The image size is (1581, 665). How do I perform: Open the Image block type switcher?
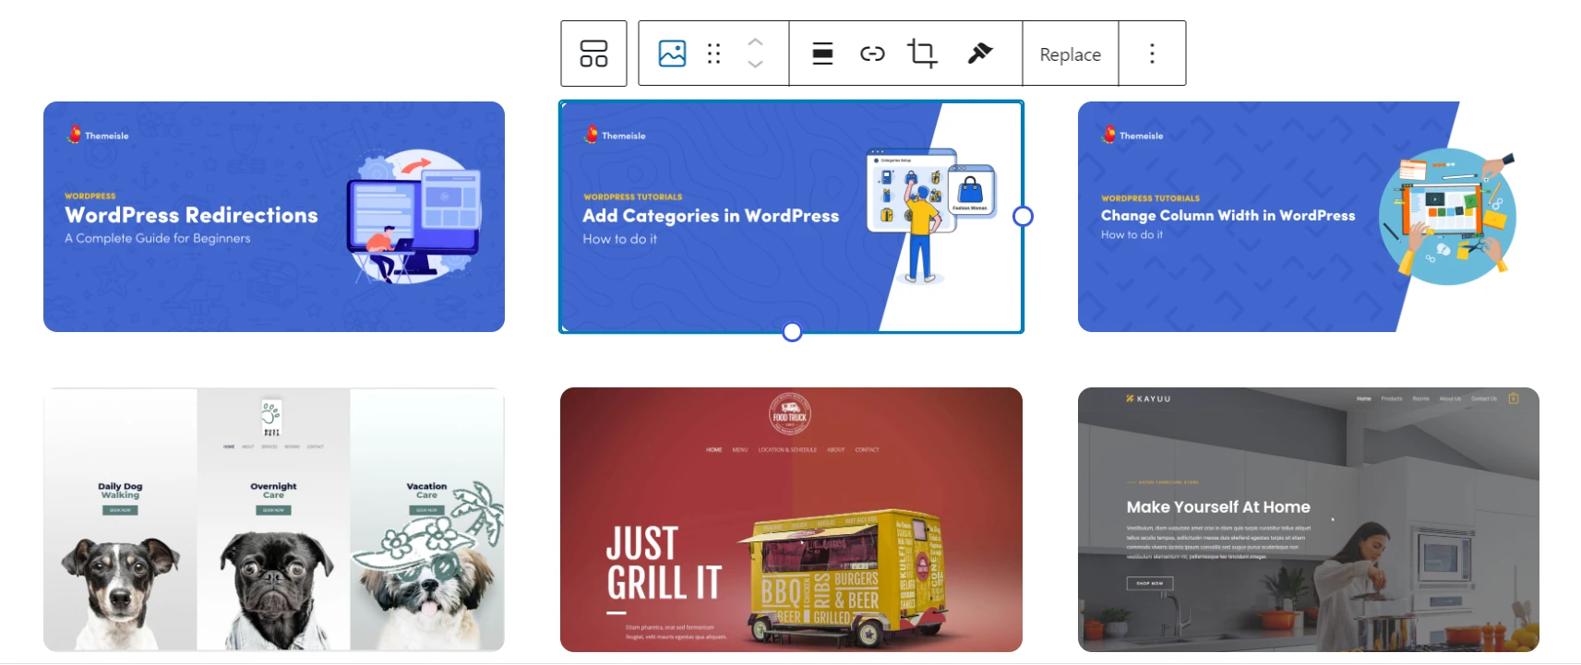672,53
